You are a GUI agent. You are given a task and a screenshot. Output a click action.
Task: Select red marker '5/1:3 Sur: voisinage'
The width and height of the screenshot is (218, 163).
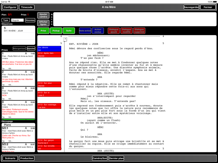coord(49,106)
